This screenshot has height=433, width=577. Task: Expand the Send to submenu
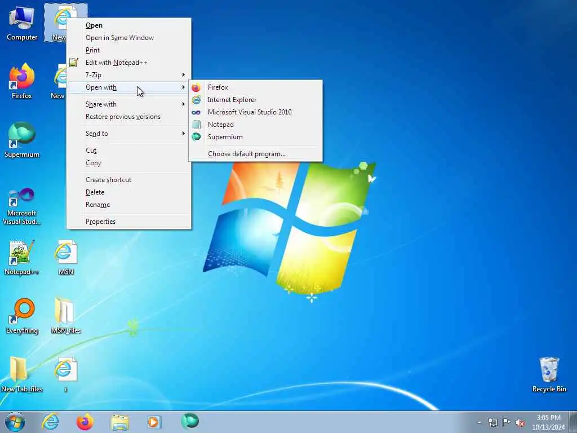click(129, 134)
